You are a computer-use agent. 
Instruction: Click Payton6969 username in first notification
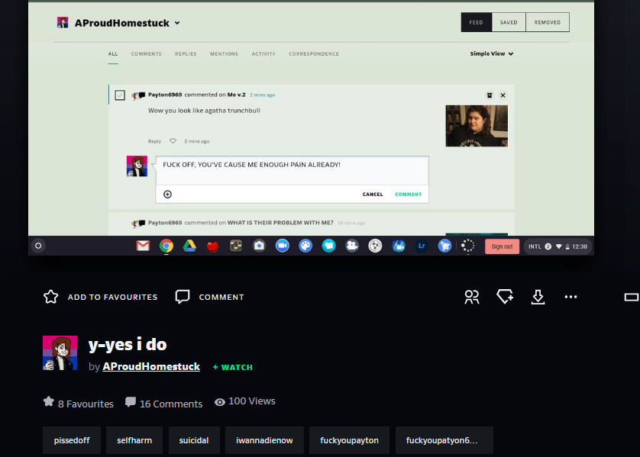165,95
